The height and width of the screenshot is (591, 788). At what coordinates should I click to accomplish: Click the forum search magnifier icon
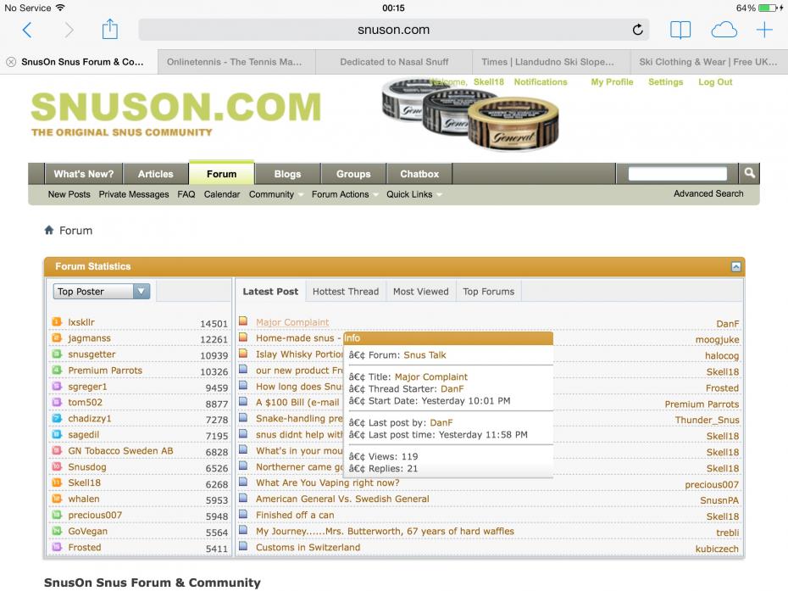pos(749,173)
